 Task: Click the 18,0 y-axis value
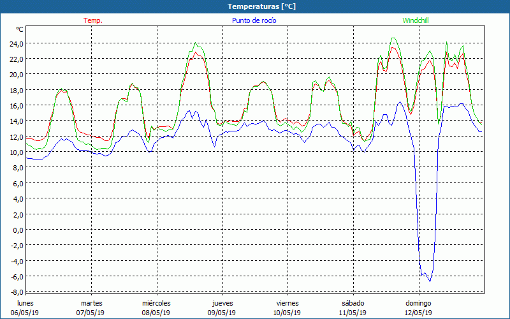pyautogui.click(x=16, y=90)
